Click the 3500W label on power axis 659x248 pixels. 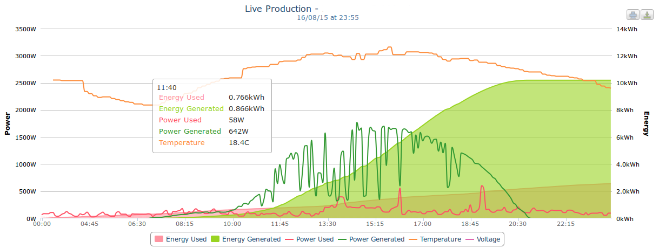click(24, 29)
